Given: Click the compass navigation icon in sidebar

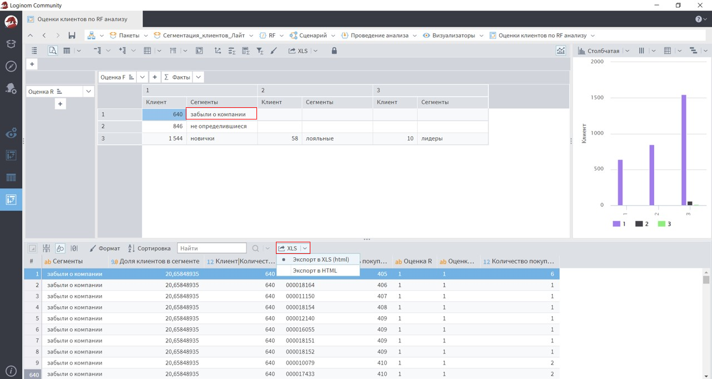Looking at the screenshot, I should click(x=11, y=67).
